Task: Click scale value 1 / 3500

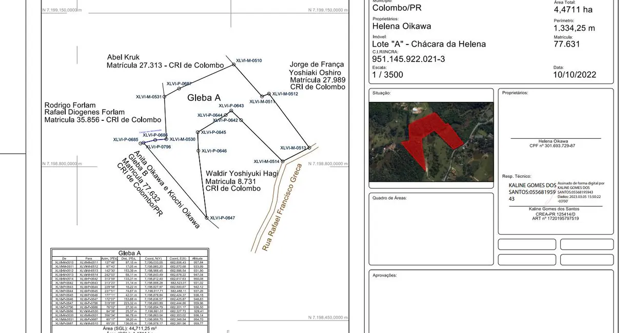Action: pyautogui.click(x=388, y=75)
